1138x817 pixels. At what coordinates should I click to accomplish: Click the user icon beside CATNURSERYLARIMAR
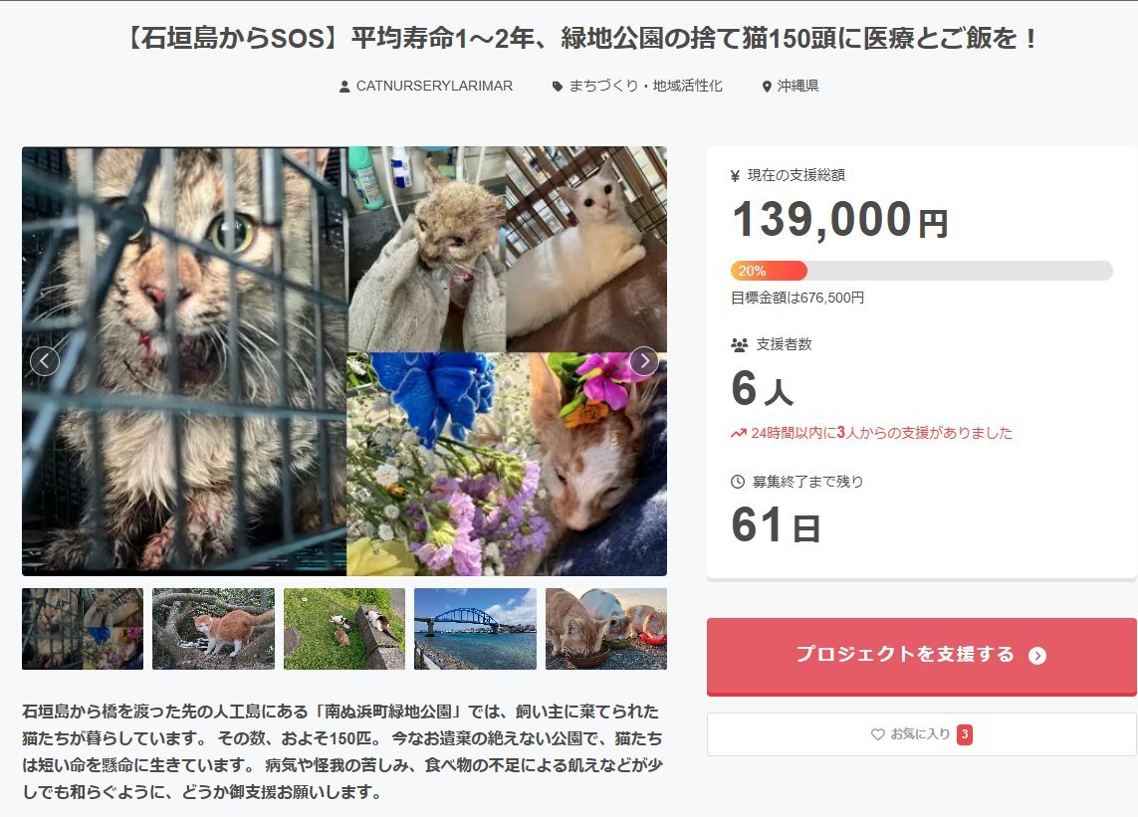point(344,87)
